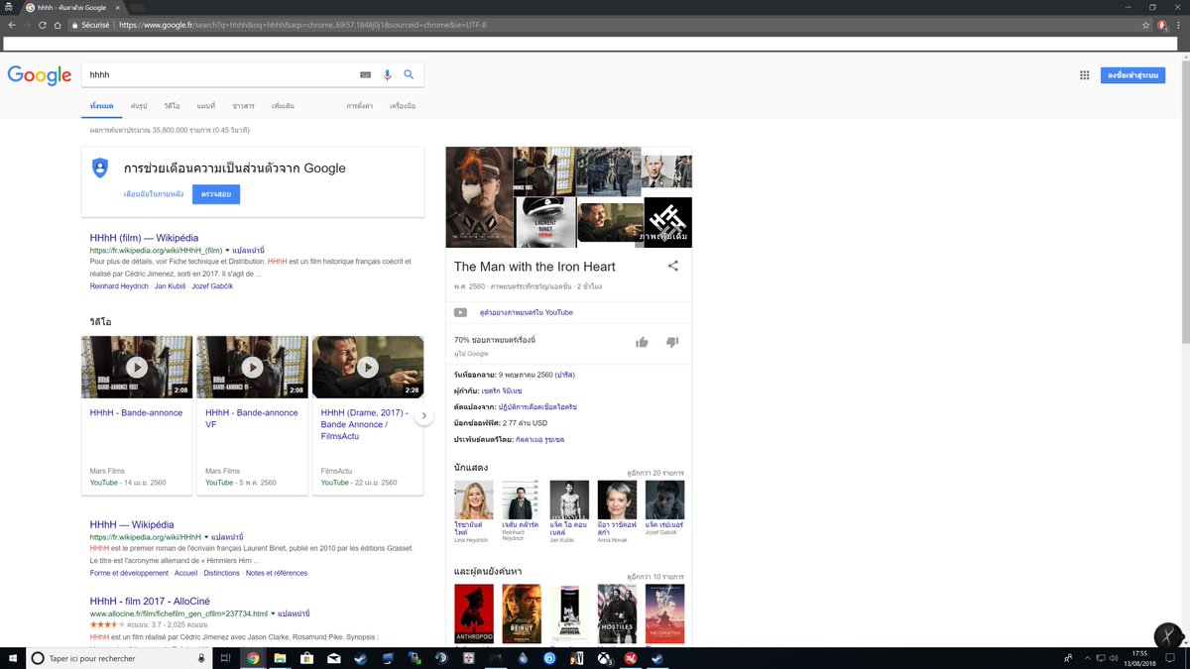Play HHhH - Bande-annonce VF video
Screen dimensions: 1190x669
tap(252, 367)
